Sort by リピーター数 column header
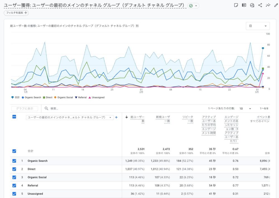This screenshot has height=198, width=279. [x=187, y=119]
